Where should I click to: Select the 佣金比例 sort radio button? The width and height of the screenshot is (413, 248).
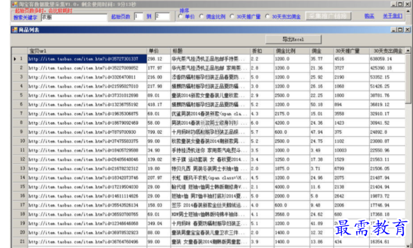coord(202,17)
